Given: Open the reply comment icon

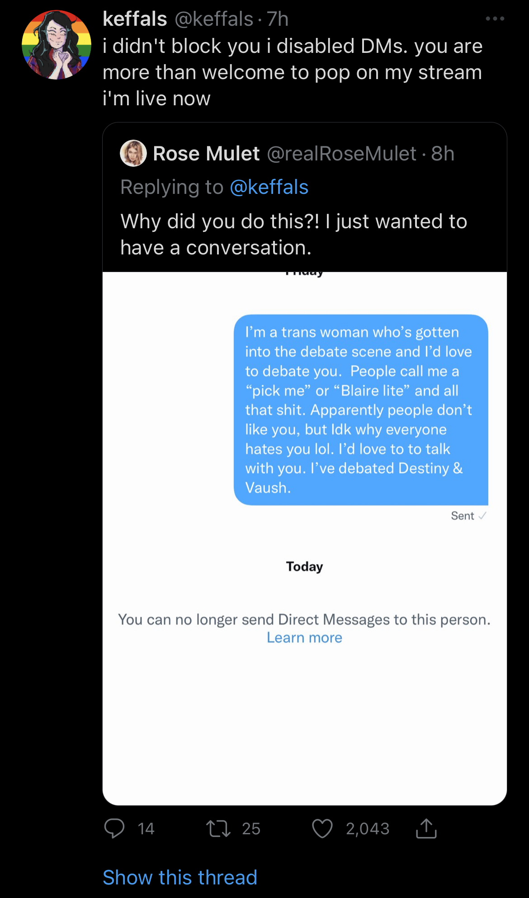Looking at the screenshot, I should click(x=114, y=828).
